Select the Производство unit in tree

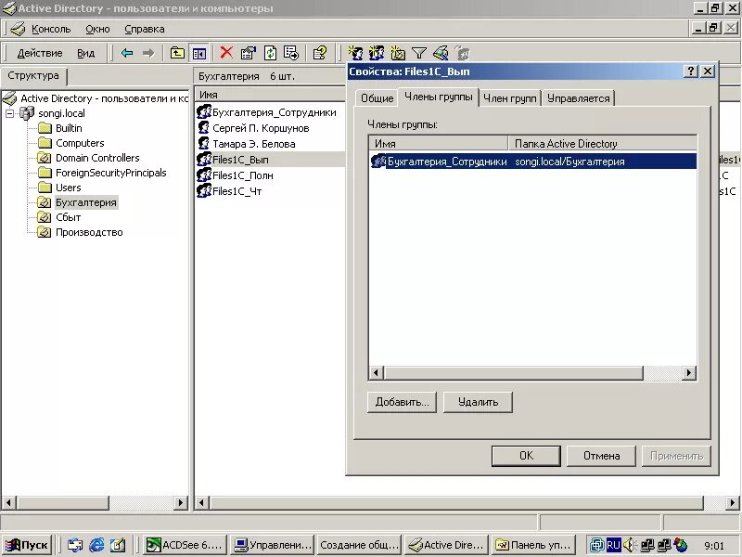[89, 232]
